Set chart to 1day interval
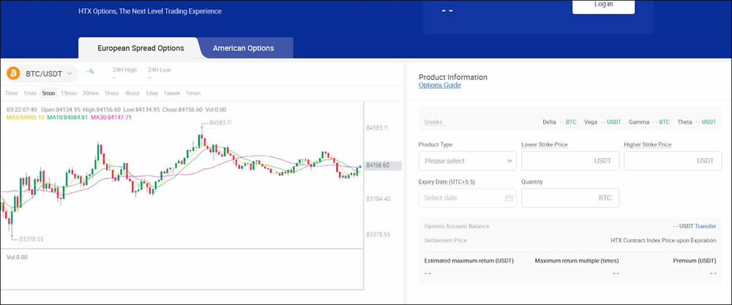Image resolution: width=732 pixels, height=305 pixels. click(152, 93)
